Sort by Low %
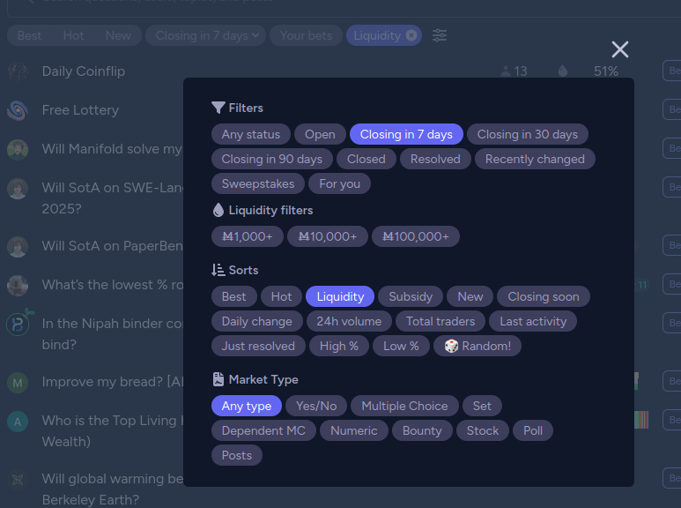 tap(401, 347)
